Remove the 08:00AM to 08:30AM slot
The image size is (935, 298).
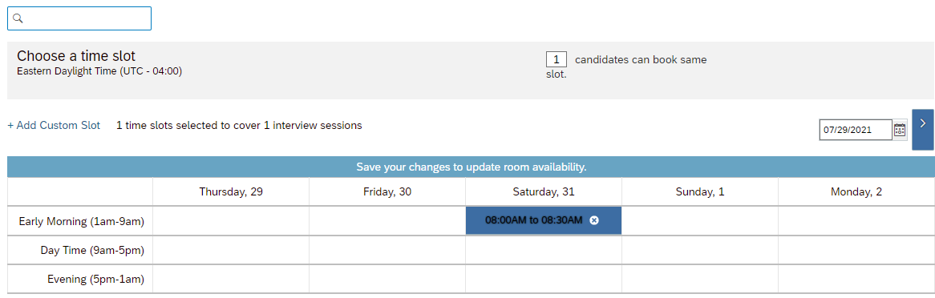point(594,220)
